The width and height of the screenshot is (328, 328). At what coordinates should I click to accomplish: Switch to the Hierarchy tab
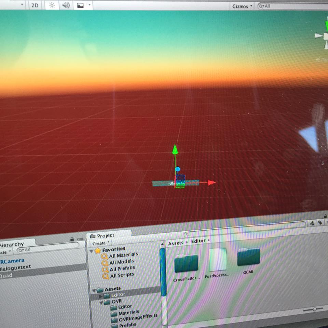[12, 244]
